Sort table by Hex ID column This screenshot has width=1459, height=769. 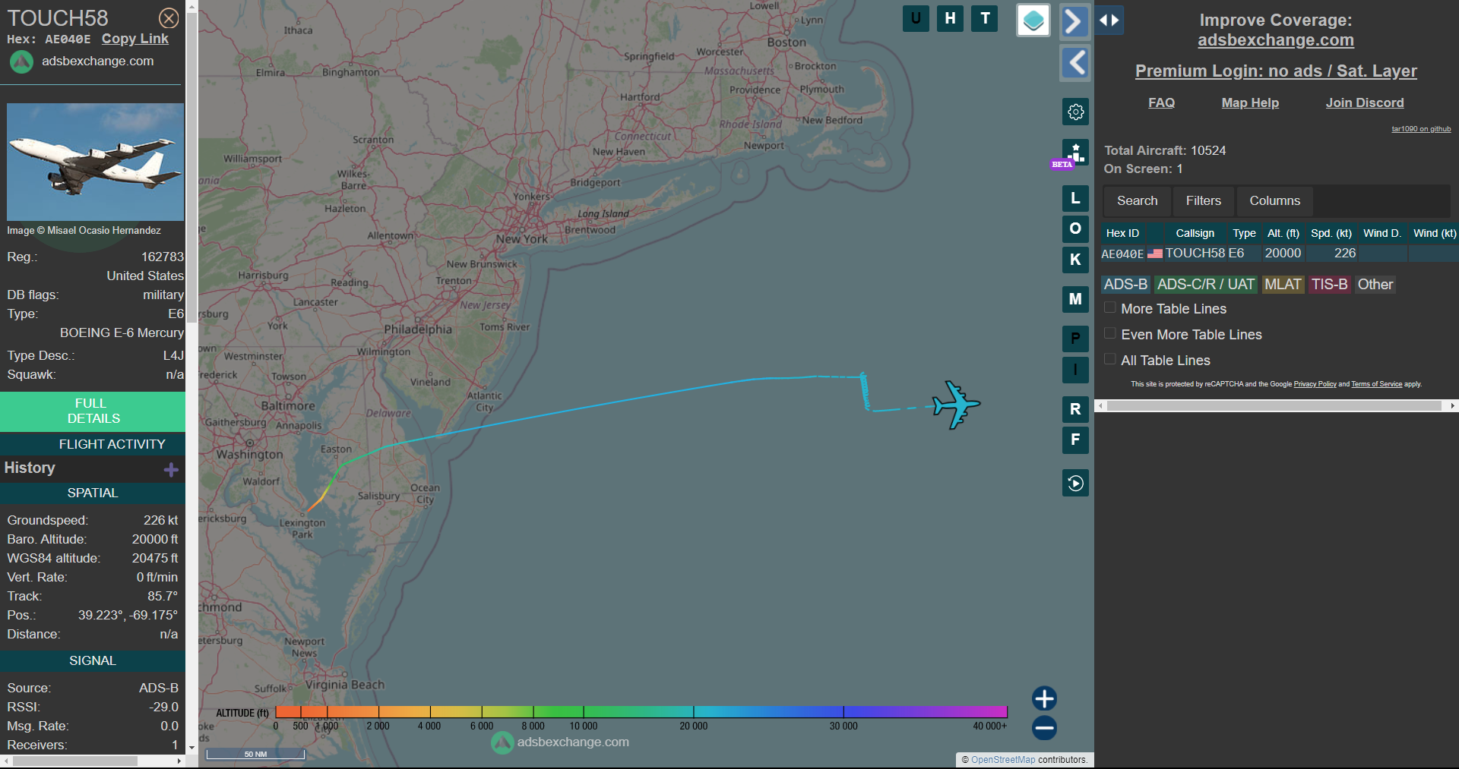pyautogui.click(x=1122, y=234)
